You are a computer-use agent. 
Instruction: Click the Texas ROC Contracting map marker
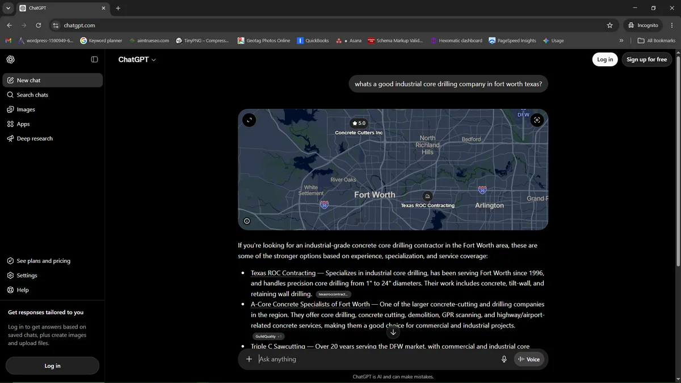click(427, 196)
